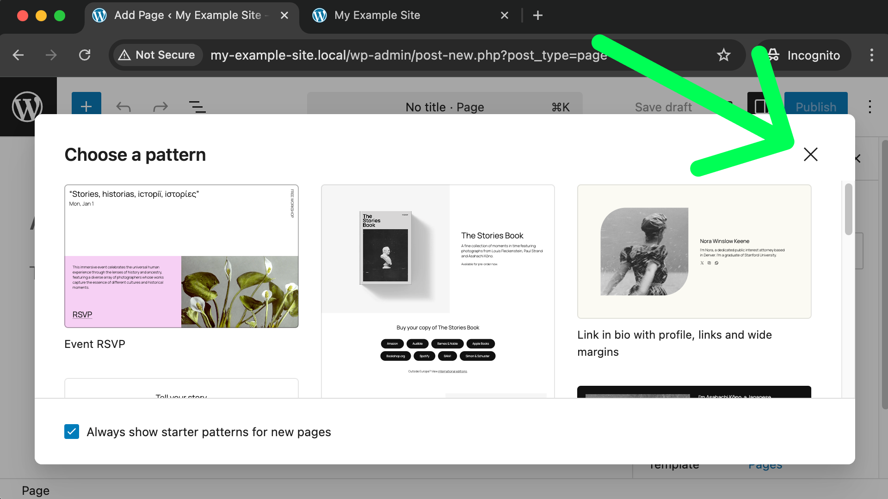
Task: Click the Publish button
Action: (816, 107)
